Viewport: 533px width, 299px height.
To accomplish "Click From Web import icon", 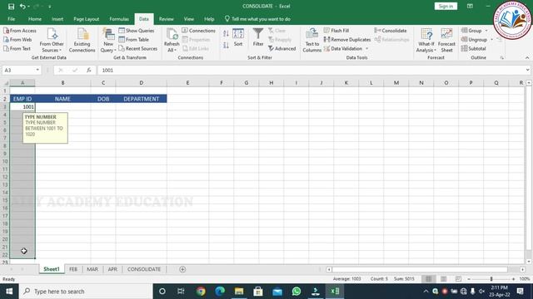I will coord(17,39).
